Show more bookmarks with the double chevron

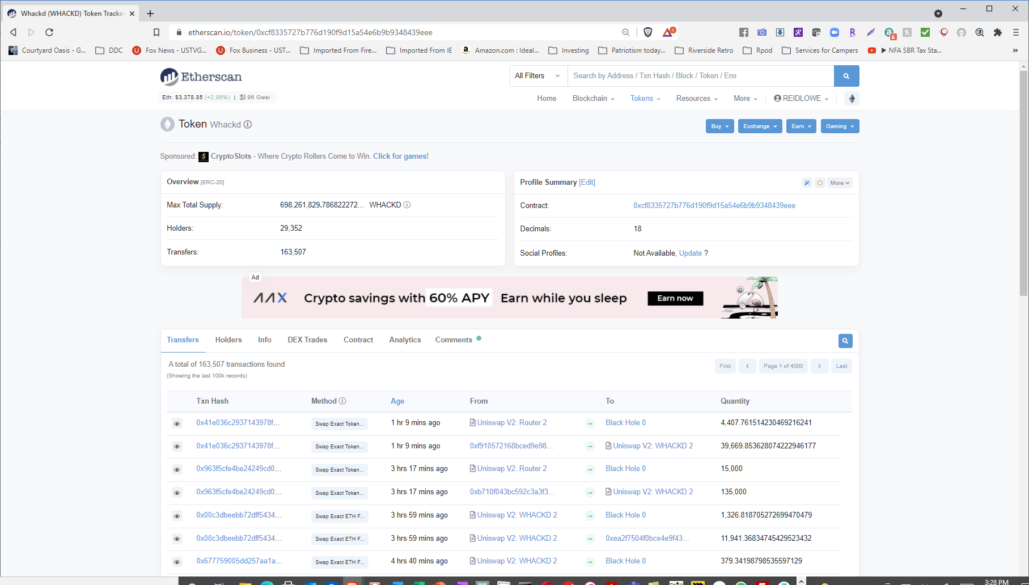[1015, 50]
